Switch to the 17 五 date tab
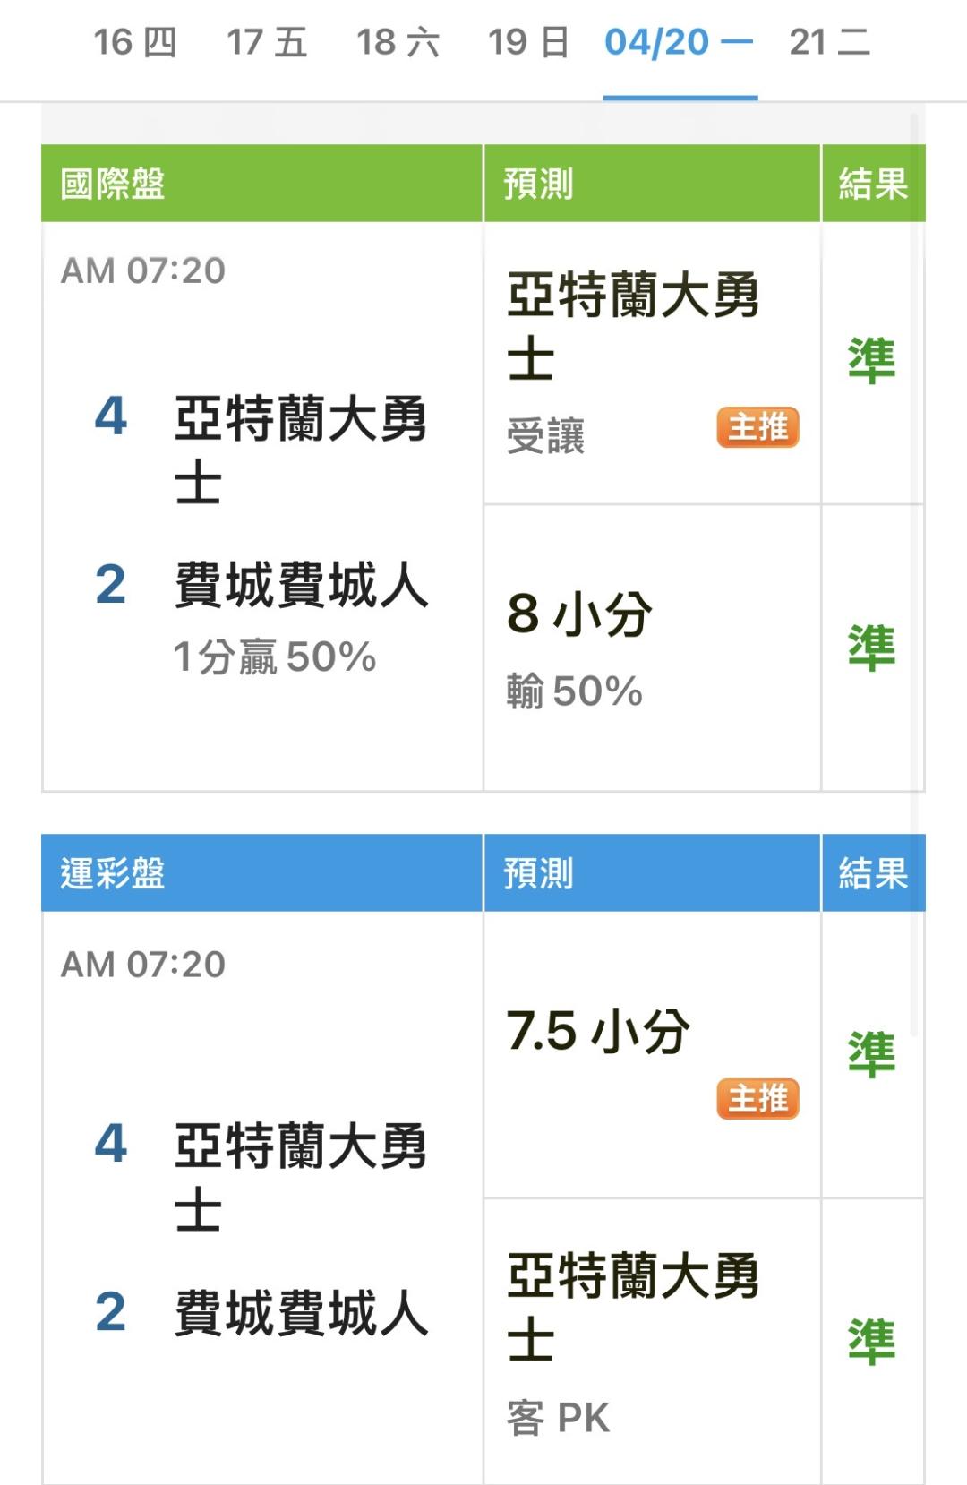This screenshot has width=967, height=1485. [267, 42]
